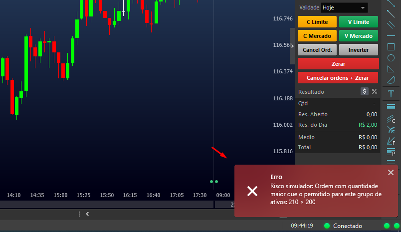Click the Res. Aberto value 0,00

(x=372, y=114)
